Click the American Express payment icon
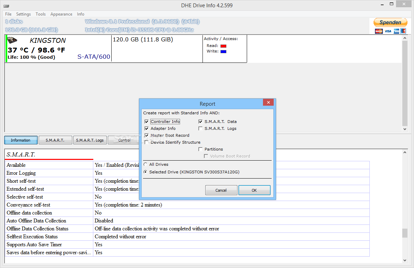 coord(396,31)
